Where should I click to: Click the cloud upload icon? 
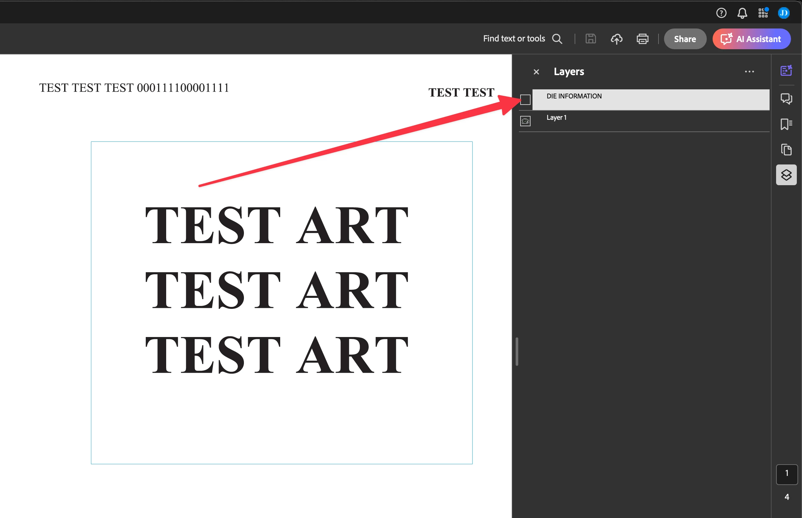[x=616, y=39]
